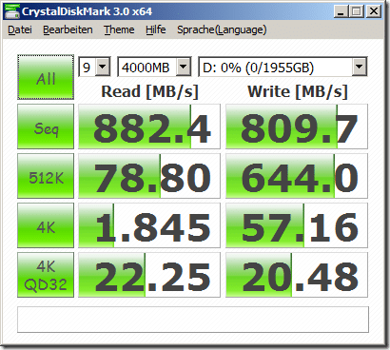Screen dimensions: 390x350
Task: Close the CrystalDiskMark window
Action: tap(374, 11)
